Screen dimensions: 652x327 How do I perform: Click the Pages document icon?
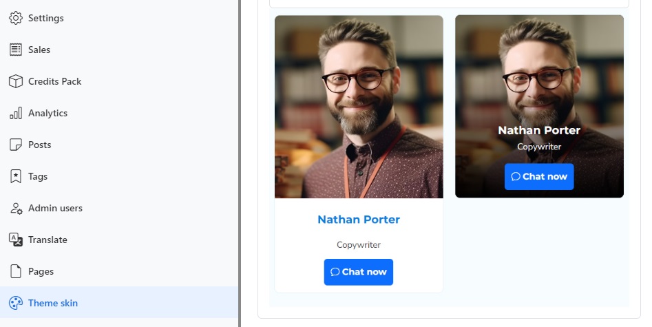point(16,271)
